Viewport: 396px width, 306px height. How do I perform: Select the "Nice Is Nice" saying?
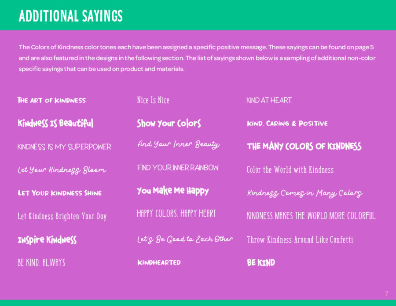point(153,100)
